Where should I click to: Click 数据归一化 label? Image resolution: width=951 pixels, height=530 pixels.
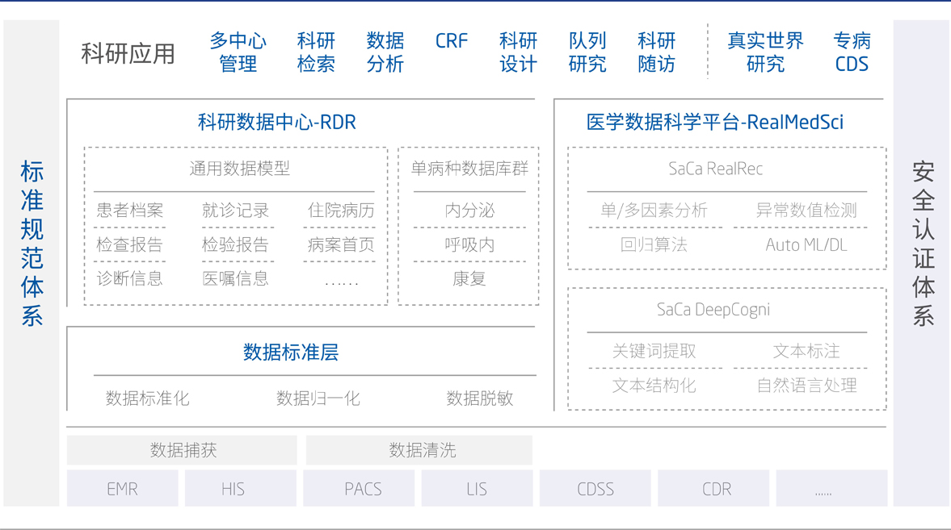click(x=318, y=398)
